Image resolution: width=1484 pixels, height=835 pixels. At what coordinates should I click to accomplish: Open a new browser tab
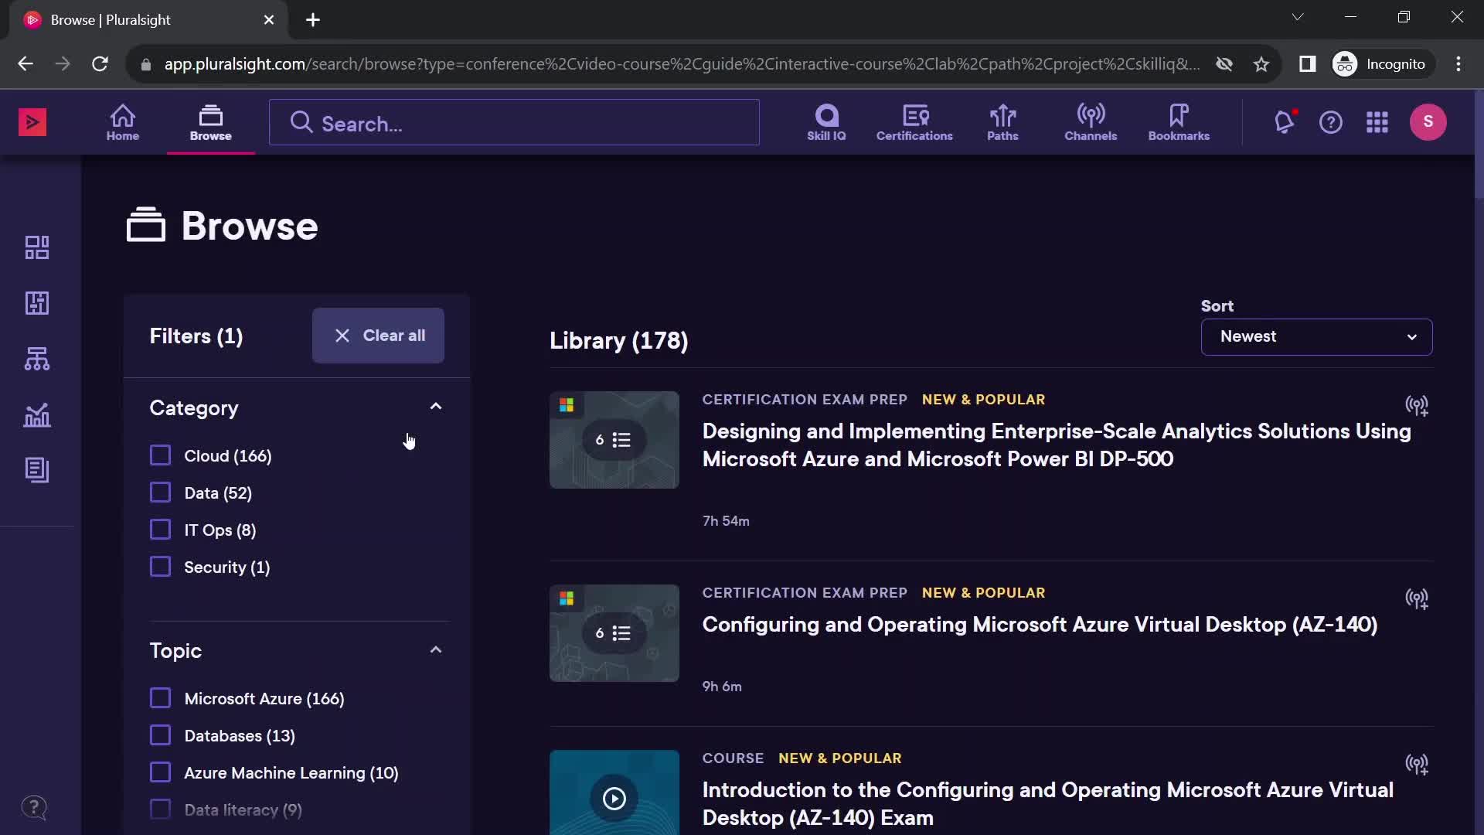click(x=313, y=20)
